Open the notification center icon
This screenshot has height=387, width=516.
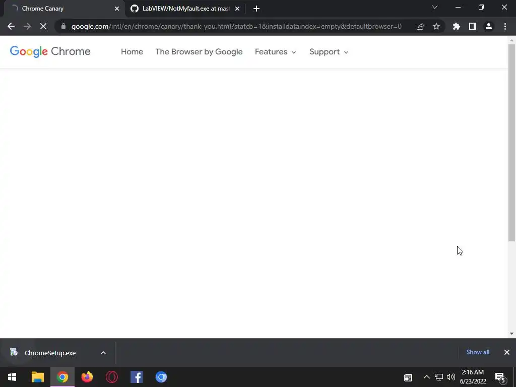coord(500,377)
